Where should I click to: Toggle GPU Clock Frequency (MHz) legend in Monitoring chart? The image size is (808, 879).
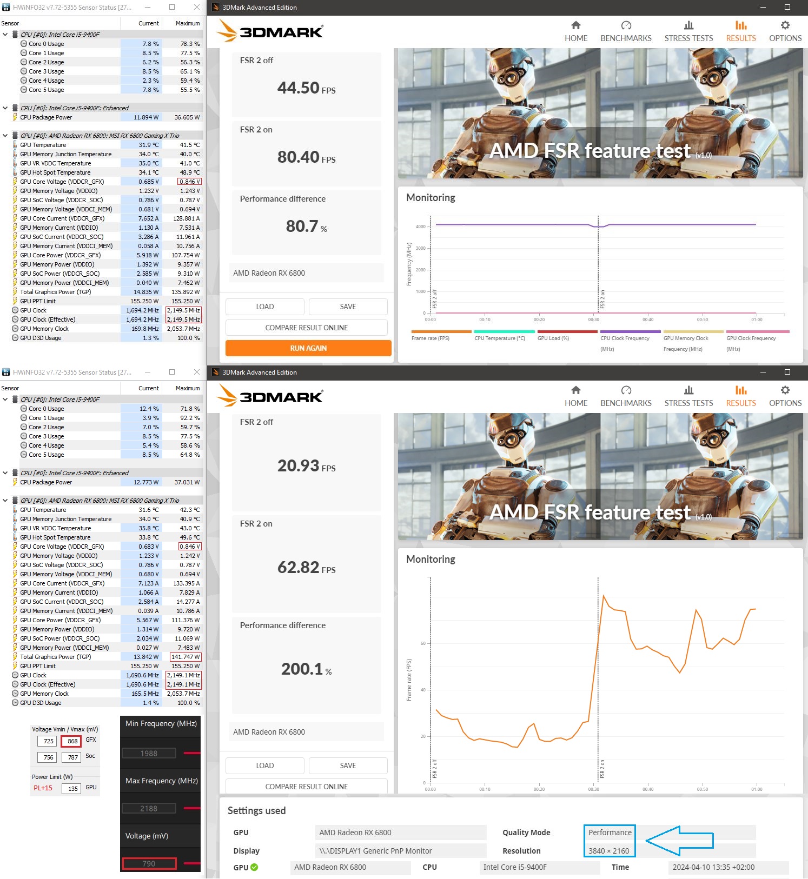(x=758, y=341)
